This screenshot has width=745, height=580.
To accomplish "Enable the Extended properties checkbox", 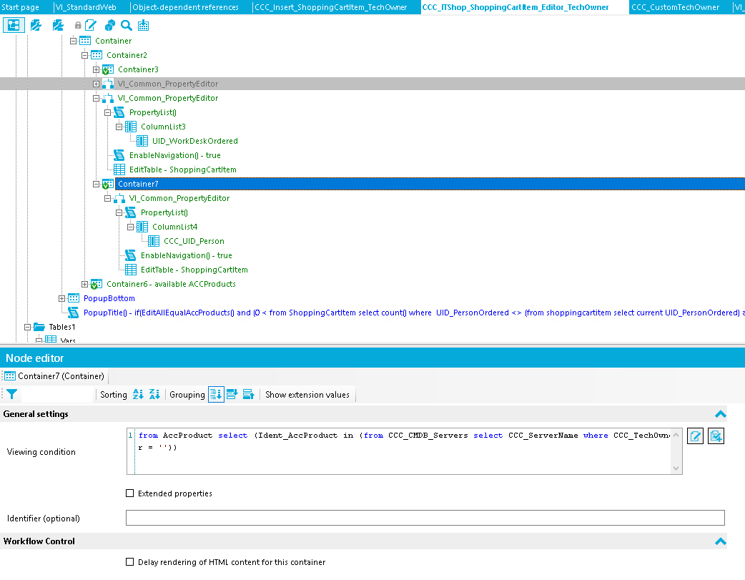I will [x=129, y=493].
